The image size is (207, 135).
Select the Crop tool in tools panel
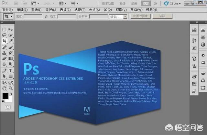point(4,41)
